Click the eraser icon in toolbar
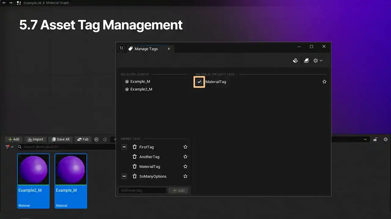 point(307,61)
